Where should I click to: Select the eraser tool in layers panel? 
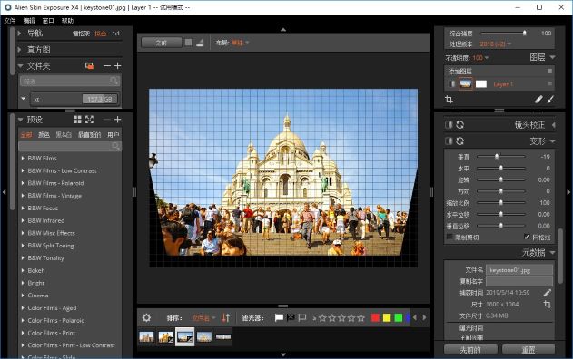click(538, 99)
